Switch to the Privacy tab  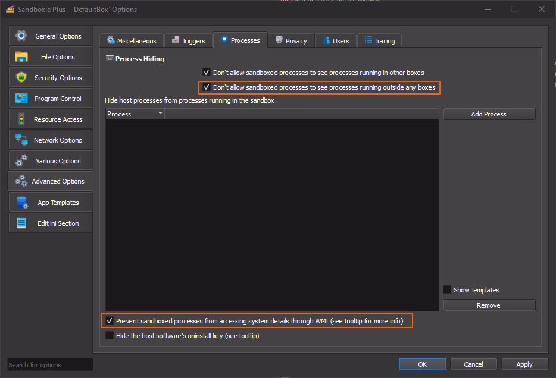pyautogui.click(x=291, y=41)
